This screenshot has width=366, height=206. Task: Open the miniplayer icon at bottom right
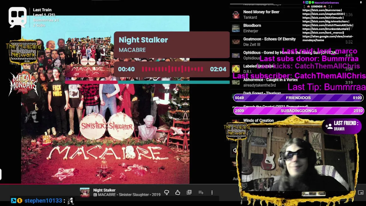click(361, 193)
